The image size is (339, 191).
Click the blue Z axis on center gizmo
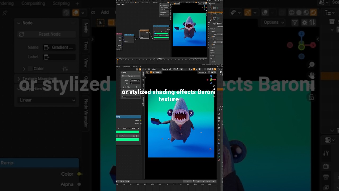click(x=211, y=76)
